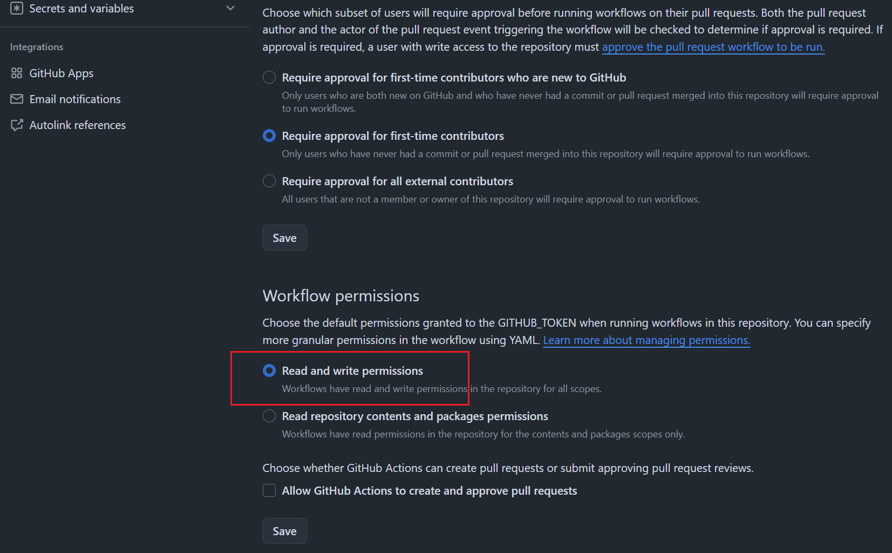Select Require approval for first-time contributors
The image size is (892, 553).
[269, 136]
